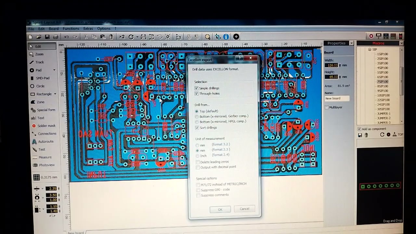Select the Test tool

point(42,149)
